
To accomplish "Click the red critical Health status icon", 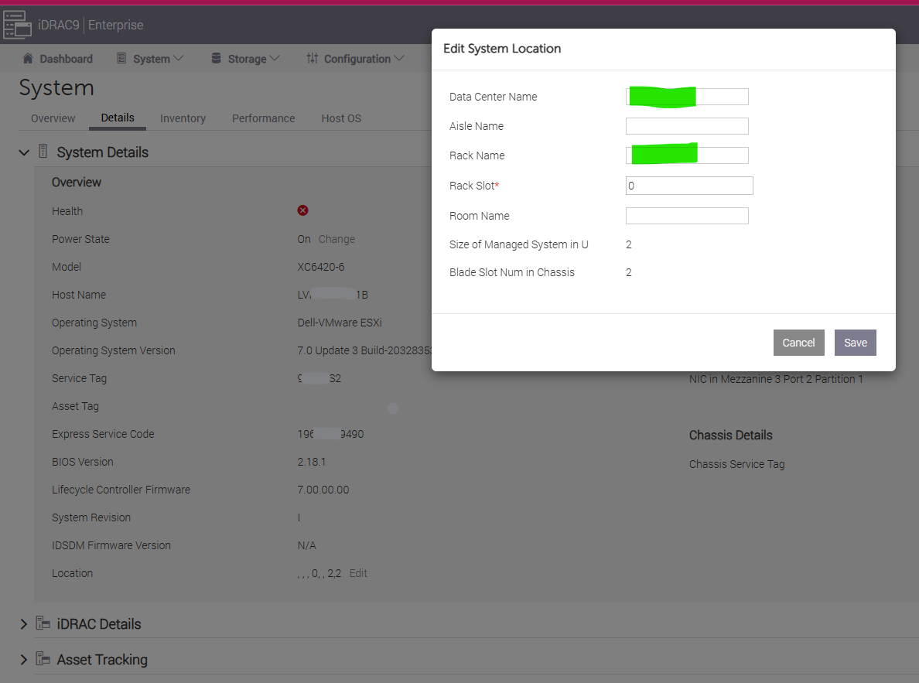I will (x=302, y=210).
